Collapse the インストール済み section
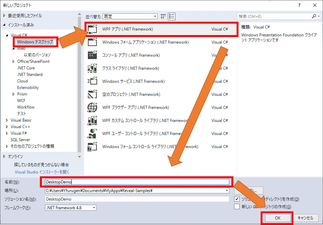323x225 pixels. pos(4,25)
